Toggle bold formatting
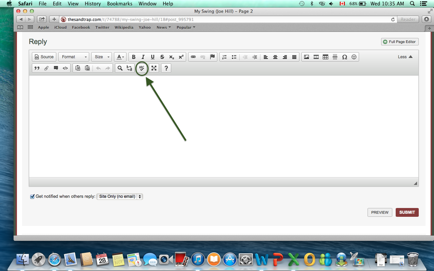The height and width of the screenshot is (271, 434). 134,57
